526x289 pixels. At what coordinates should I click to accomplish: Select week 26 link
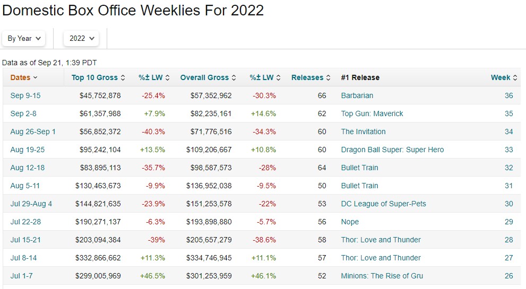pyautogui.click(x=508, y=276)
